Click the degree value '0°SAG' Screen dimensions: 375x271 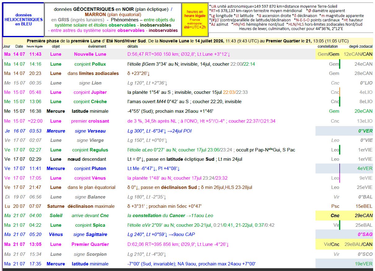point(365,234)
